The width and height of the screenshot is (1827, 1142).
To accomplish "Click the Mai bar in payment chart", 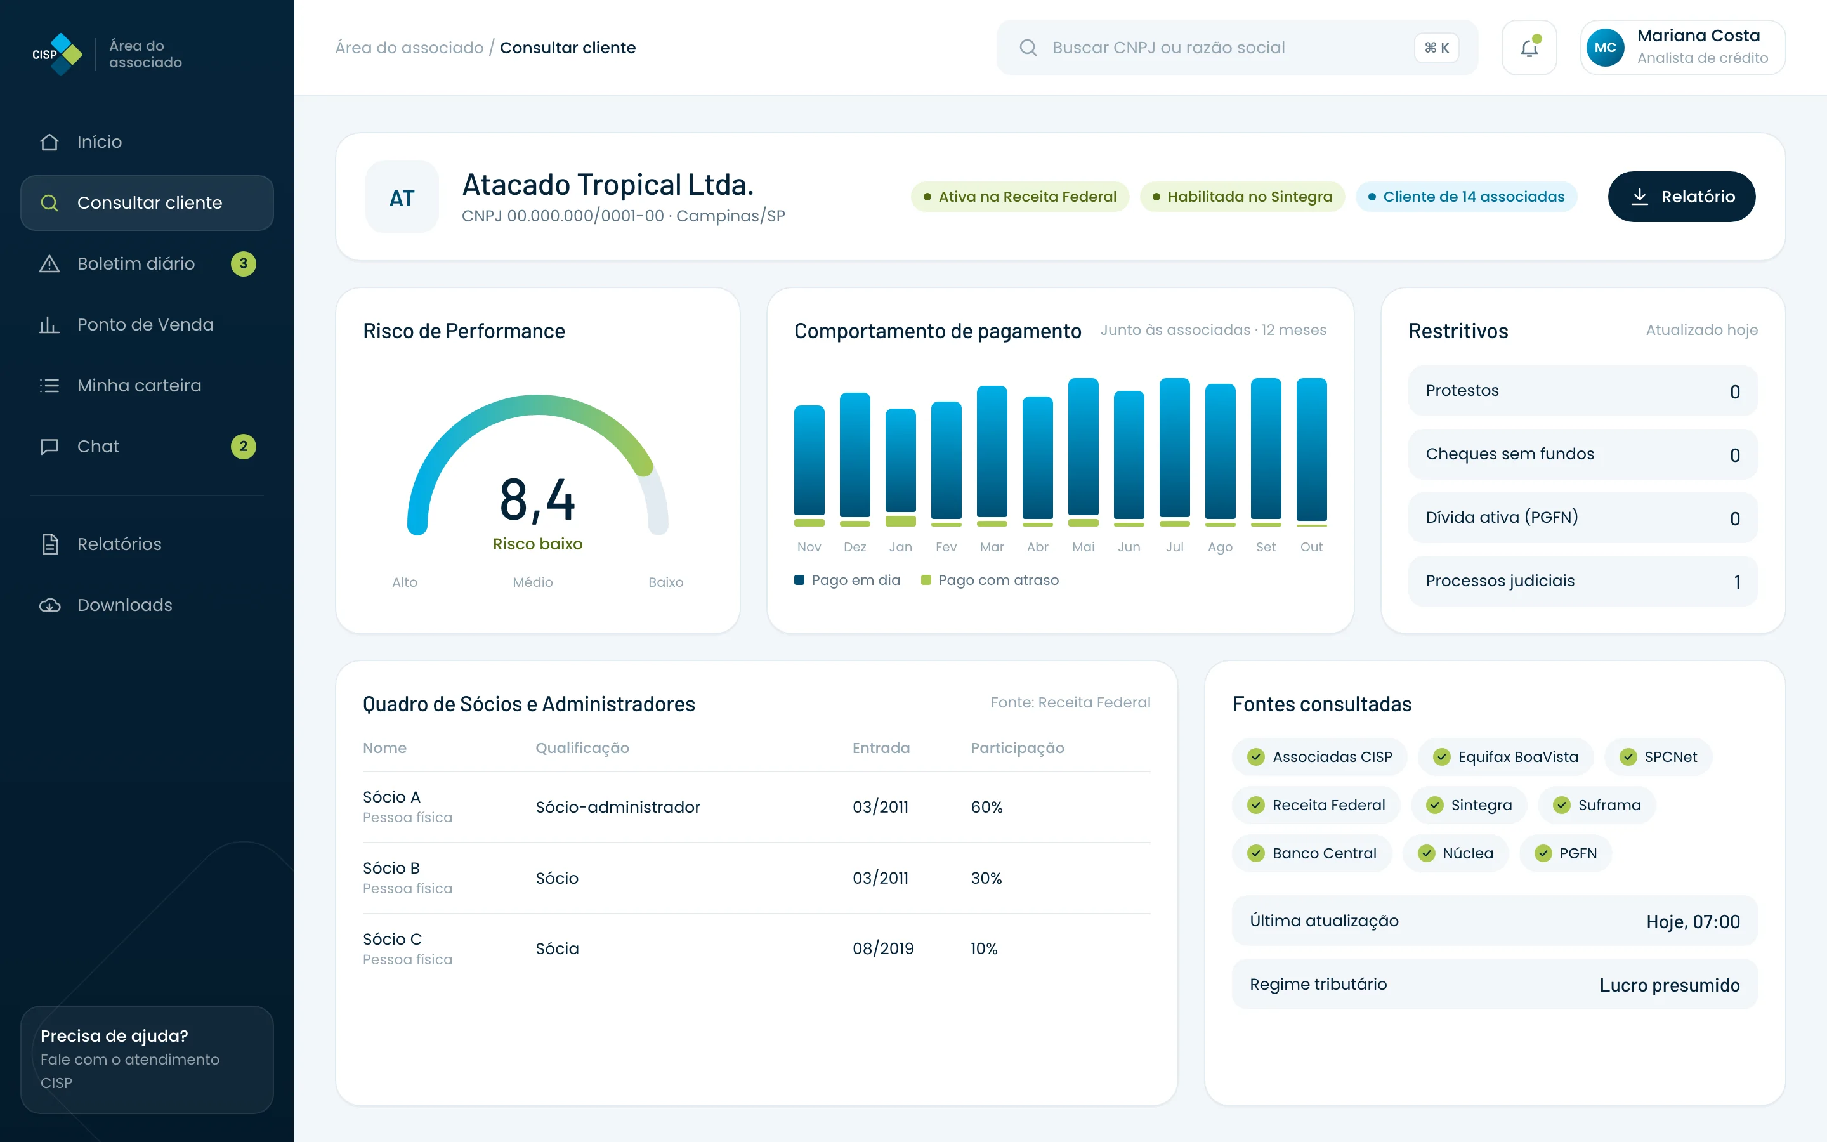I will click(x=1083, y=452).
